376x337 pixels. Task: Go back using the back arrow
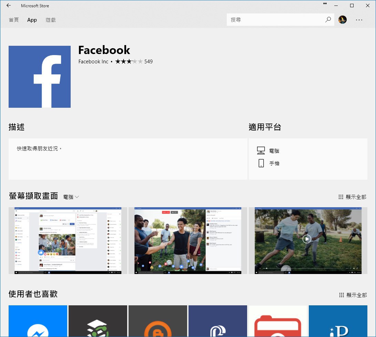9,6
